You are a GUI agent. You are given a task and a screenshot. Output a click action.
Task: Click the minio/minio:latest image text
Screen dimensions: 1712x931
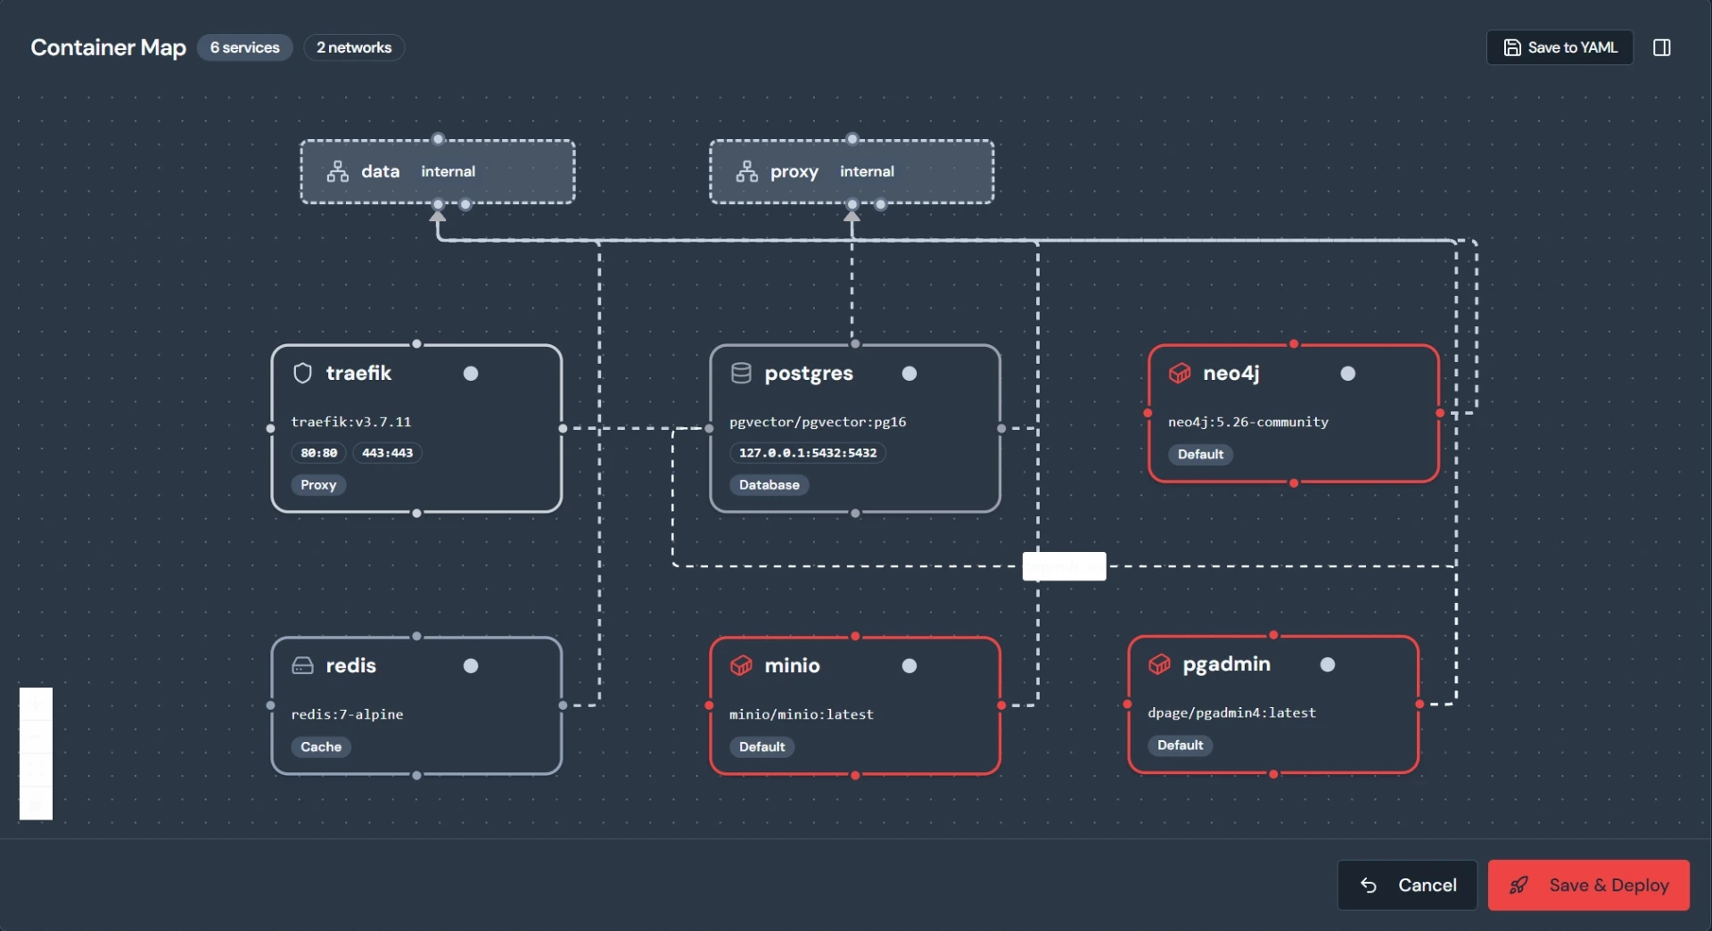(x=802, y=714)
